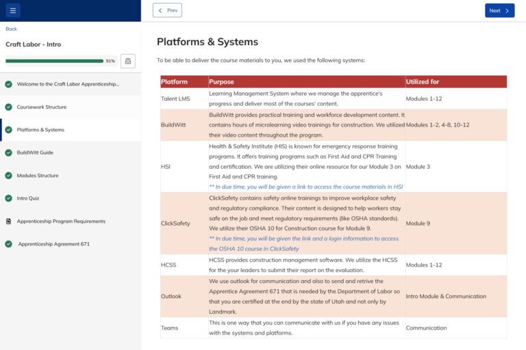Click the green course progress bar

(x=54, y=61)
